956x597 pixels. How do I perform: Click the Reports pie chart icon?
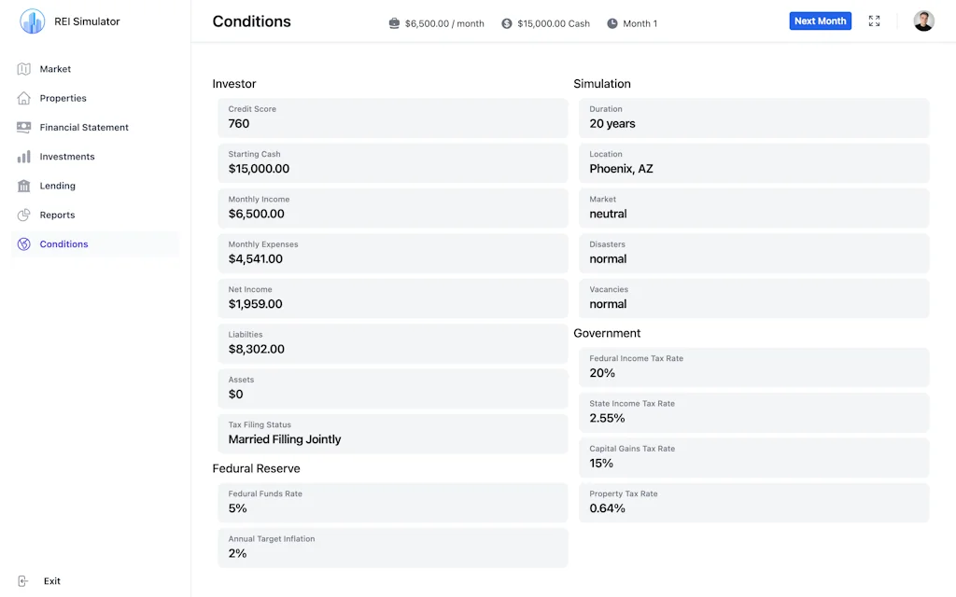23,215
